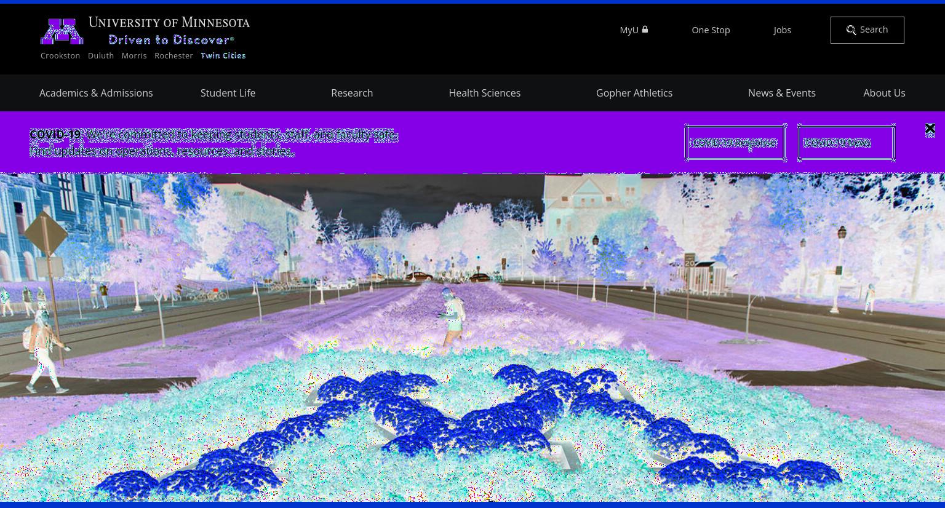The image size is (945, 508).
Task: Go to the Duluth campus link
Action: (x=101, y=55)
